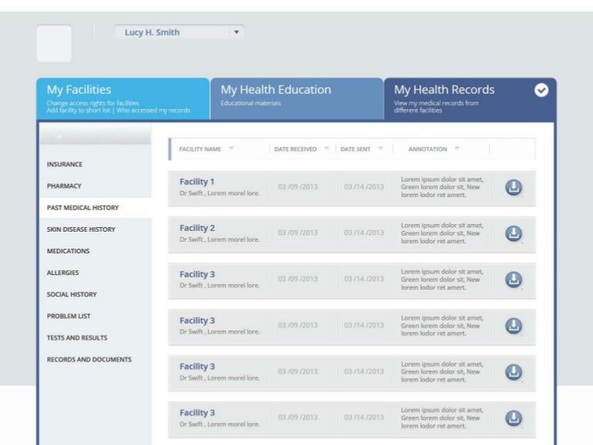
Task: Click the Date Sent column header
Action: [355, 149]
